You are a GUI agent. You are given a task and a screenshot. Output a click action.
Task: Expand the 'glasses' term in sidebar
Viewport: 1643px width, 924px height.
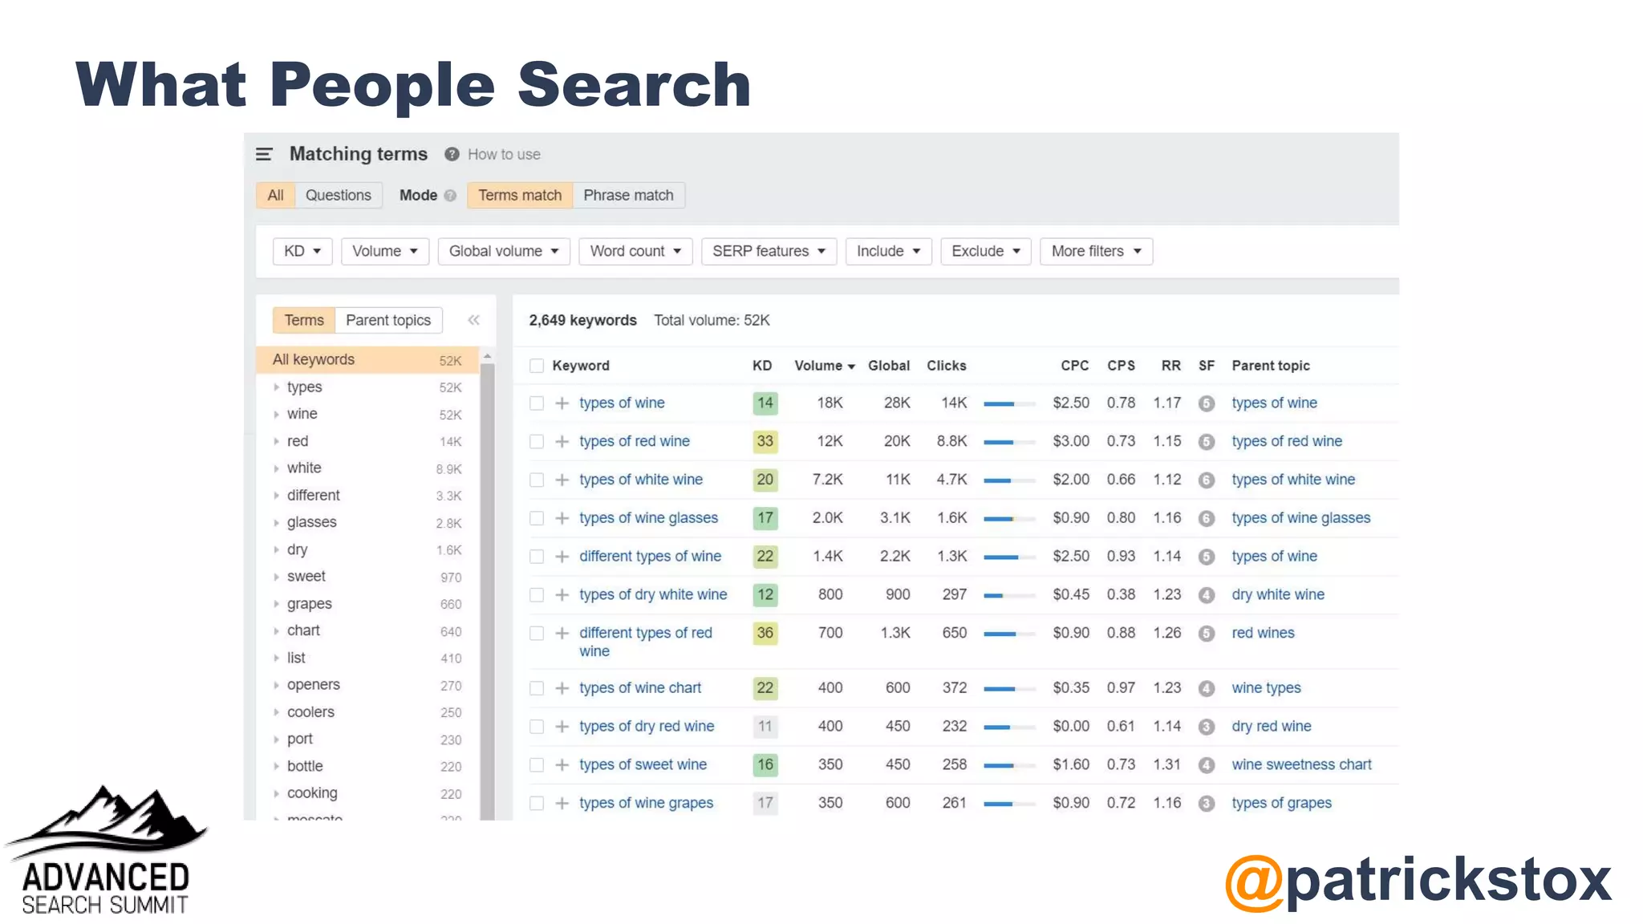pyautogui.click(x=276, y=523)
